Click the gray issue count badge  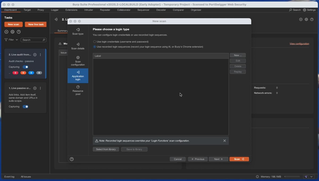click(39, 73)
